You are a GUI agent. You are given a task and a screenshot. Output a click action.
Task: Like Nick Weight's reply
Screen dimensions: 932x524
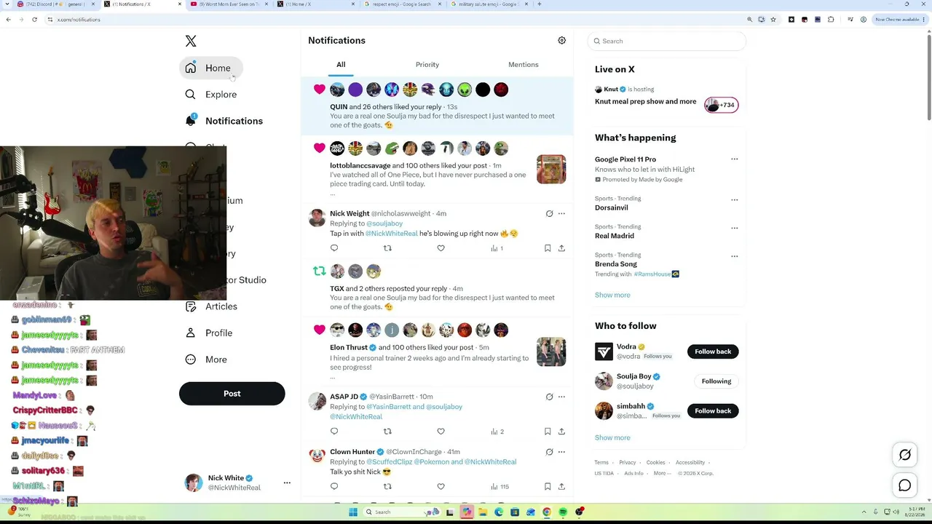(x=441, y=248)
